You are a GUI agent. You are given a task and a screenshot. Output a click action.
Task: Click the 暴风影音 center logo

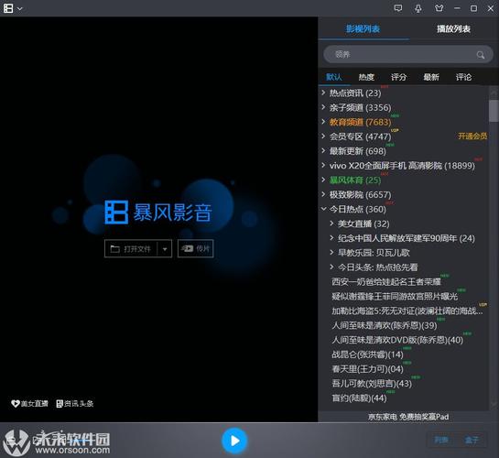tap(158, 212)
